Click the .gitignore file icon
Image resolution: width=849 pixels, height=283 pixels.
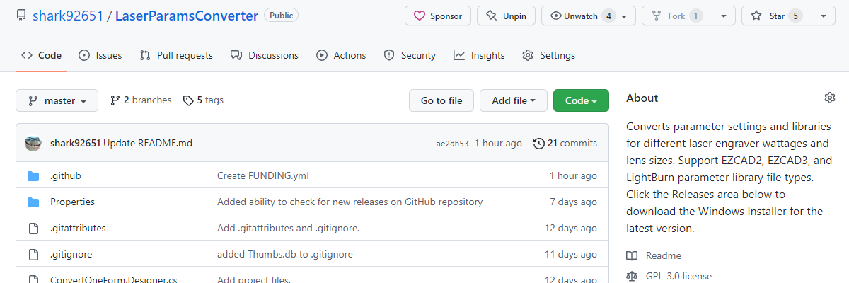33,254
